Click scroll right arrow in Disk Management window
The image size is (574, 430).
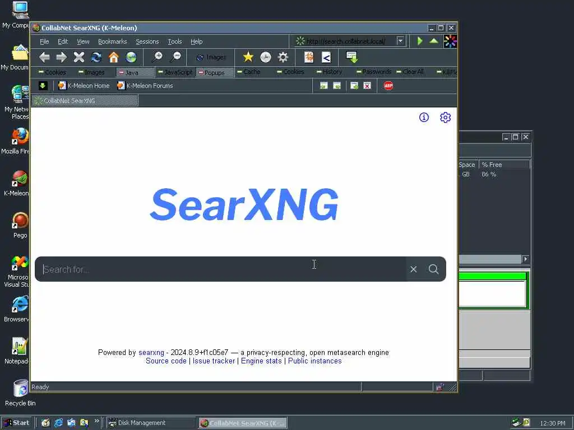click(526, 259)
